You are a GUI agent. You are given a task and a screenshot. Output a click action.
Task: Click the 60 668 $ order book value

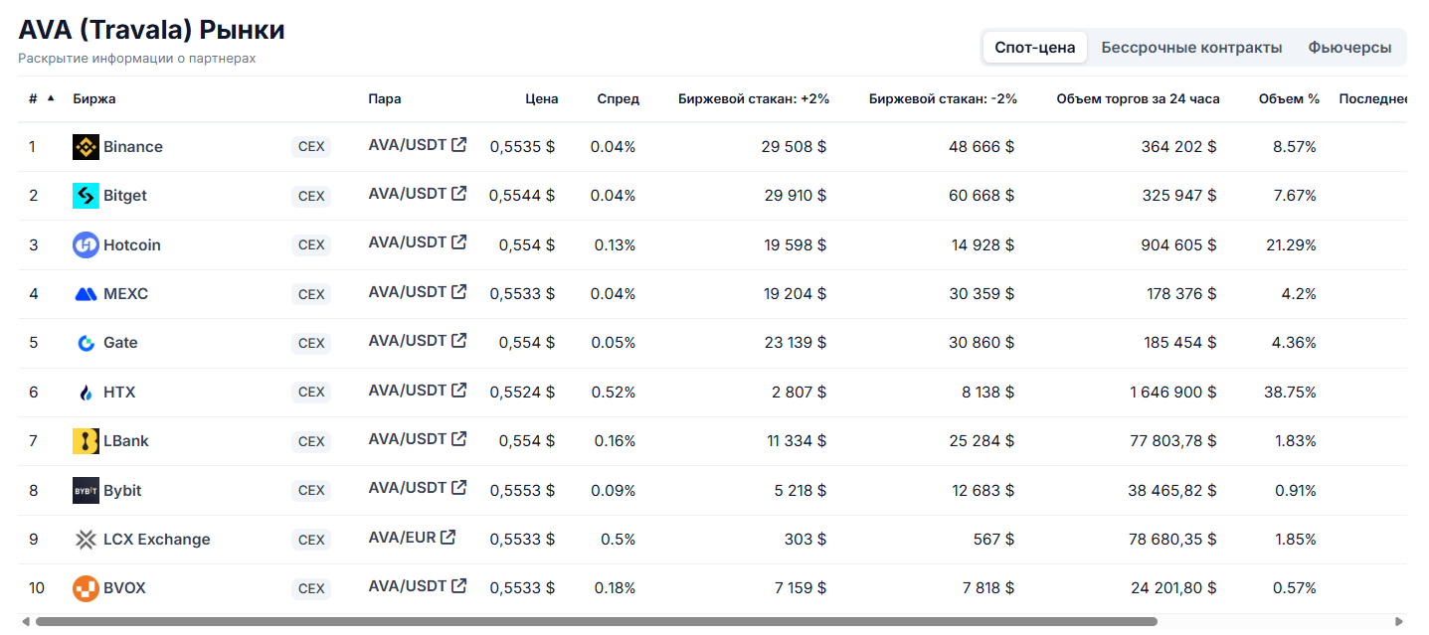pyautogui.click(x=982, y=196)
